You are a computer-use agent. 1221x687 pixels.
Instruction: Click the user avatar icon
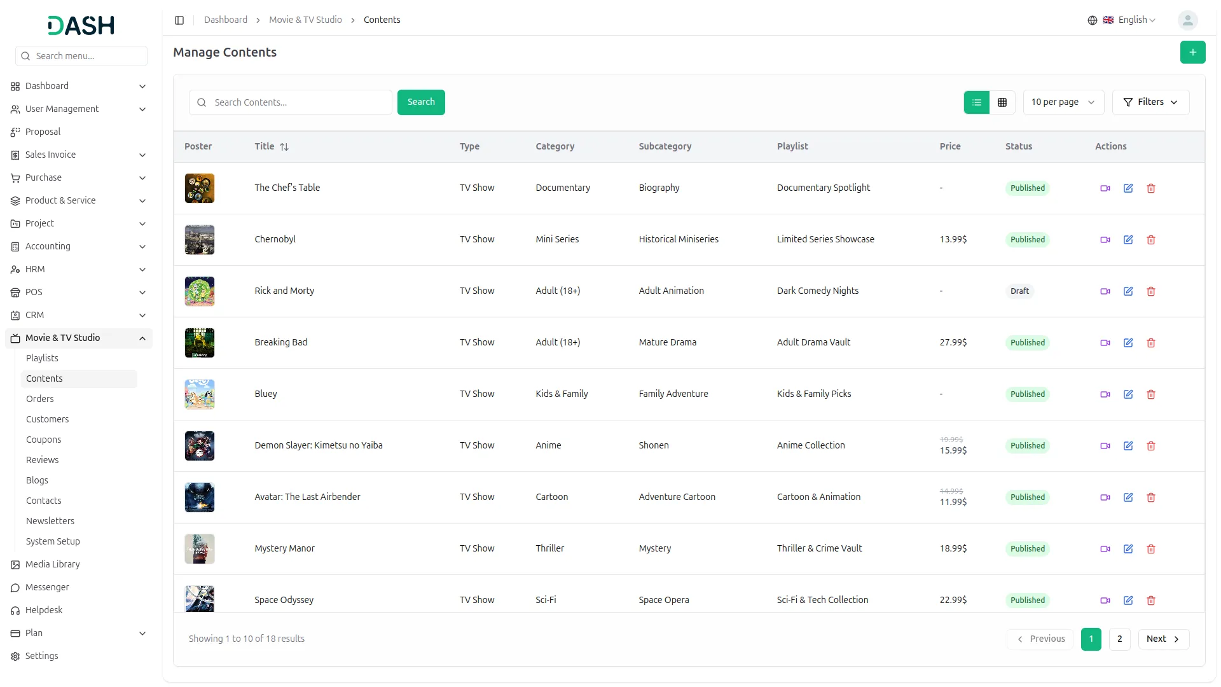(x=1187, y=20)
